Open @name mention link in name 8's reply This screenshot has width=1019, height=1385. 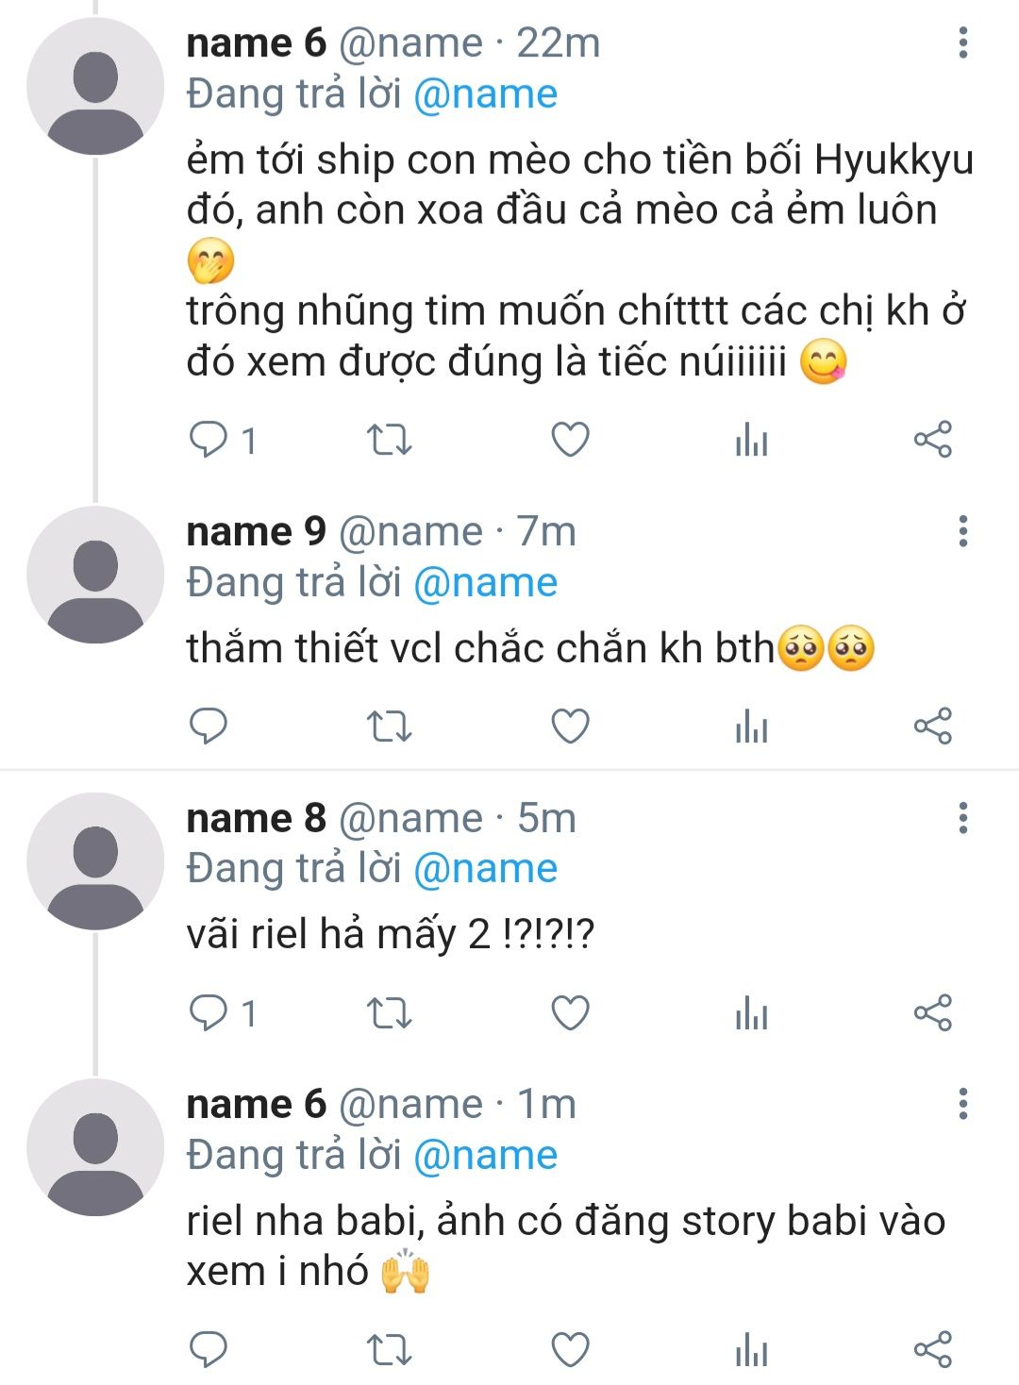coord(485,869)
